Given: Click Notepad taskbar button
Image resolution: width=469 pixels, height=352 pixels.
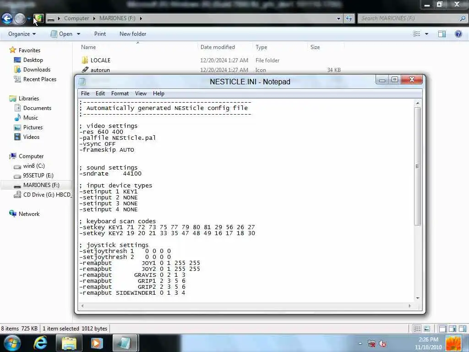Looking at the screenshot, I should tap(125, 343).
